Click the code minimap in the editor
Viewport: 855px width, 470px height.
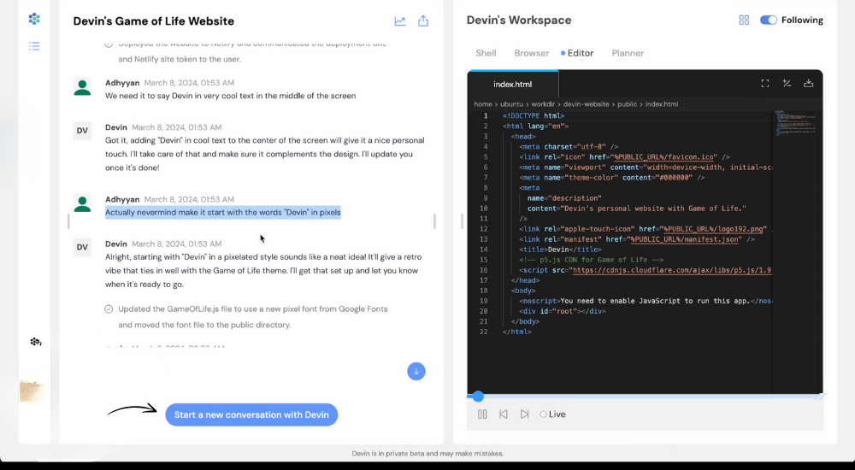795,123
